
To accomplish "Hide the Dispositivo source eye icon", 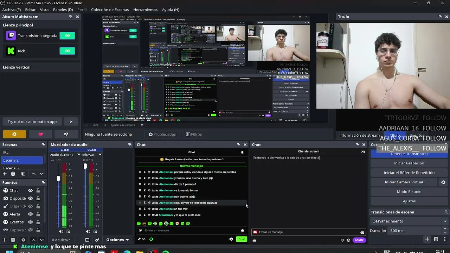I will (x=31, y=198).
